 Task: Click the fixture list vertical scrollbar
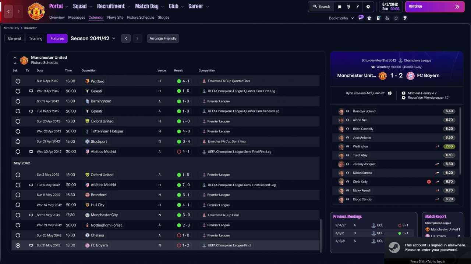(321, 235)
